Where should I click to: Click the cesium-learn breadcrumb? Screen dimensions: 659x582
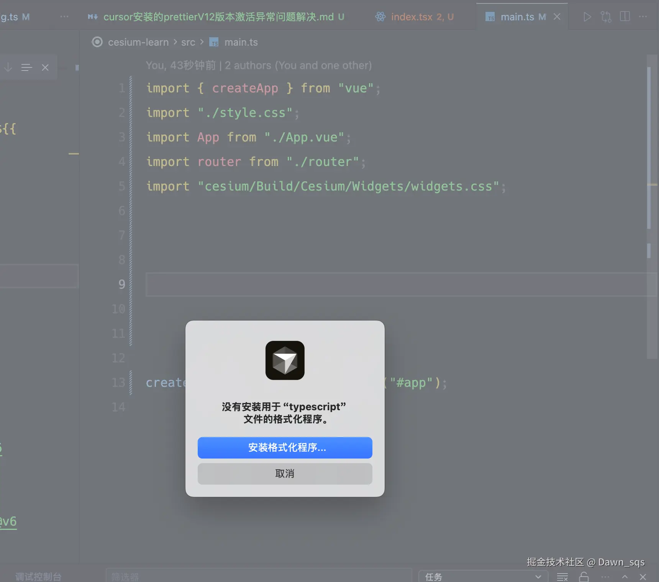click(138, 42)
